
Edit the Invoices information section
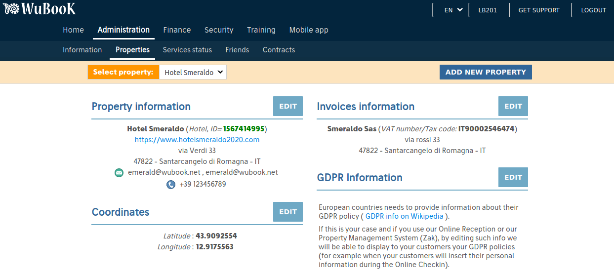coord(513,106)
